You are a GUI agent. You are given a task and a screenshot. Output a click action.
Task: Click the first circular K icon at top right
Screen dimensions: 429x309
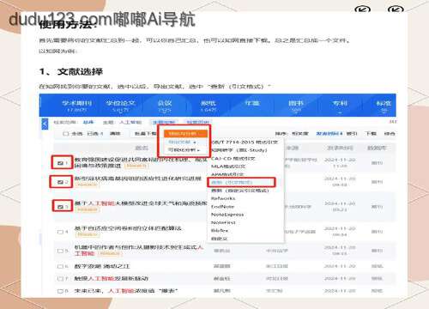click(x=362, y=9)
